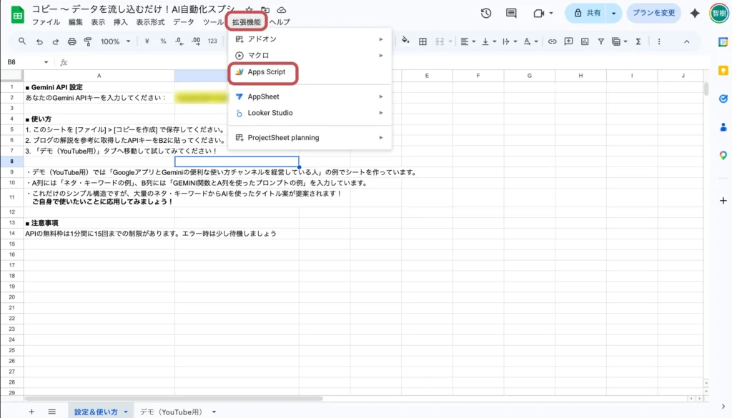
Task: Open the video call options dropdown
Action: (x=551, y=13)
